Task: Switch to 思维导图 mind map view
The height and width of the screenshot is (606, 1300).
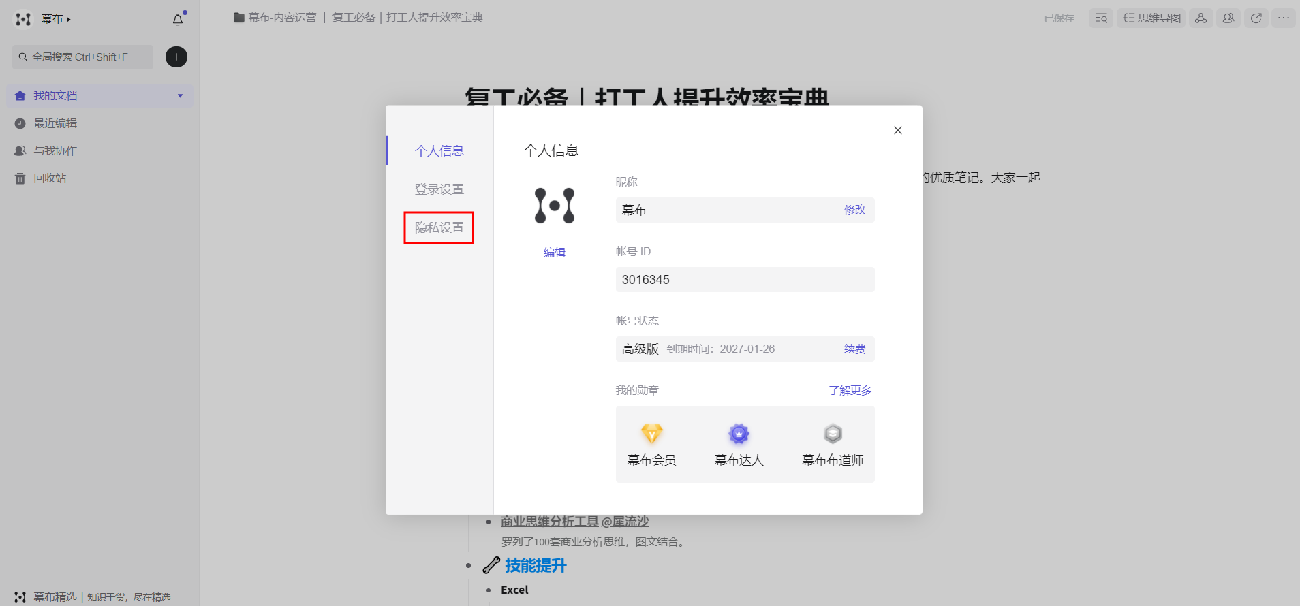Action: [1151, 18]
